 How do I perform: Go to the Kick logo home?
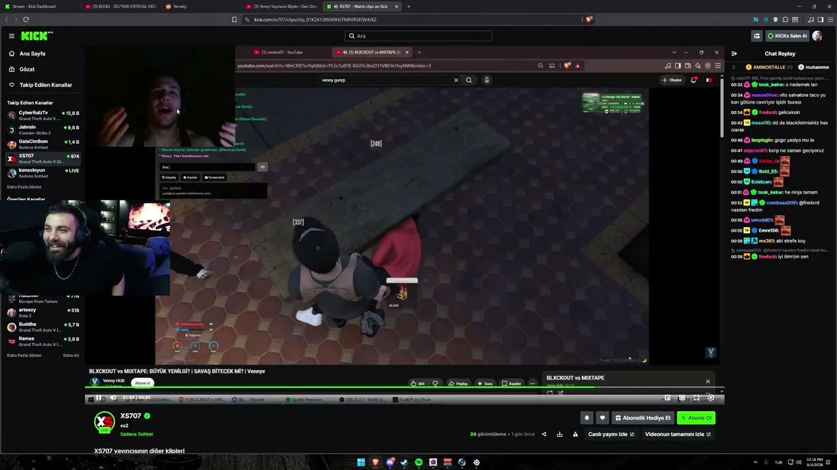tap(37, 36)
